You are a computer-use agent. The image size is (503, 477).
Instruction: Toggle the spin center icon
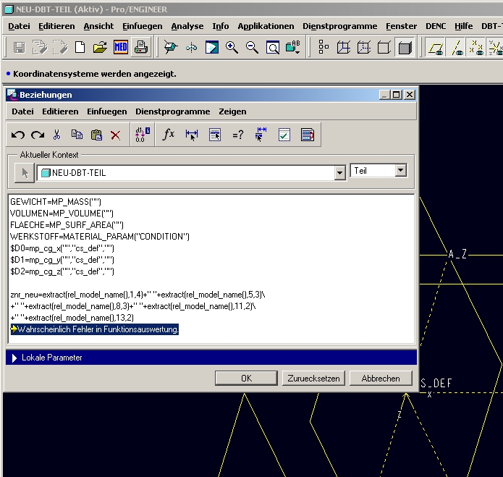point(192,48)
